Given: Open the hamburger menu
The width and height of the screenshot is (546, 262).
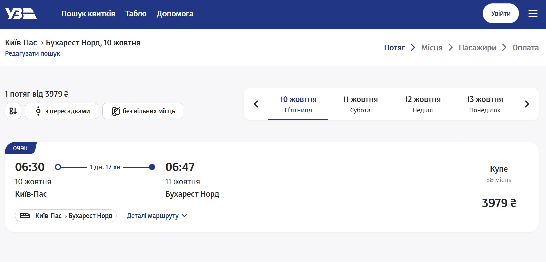Looking at the screenshot, I should coord(533,13).
